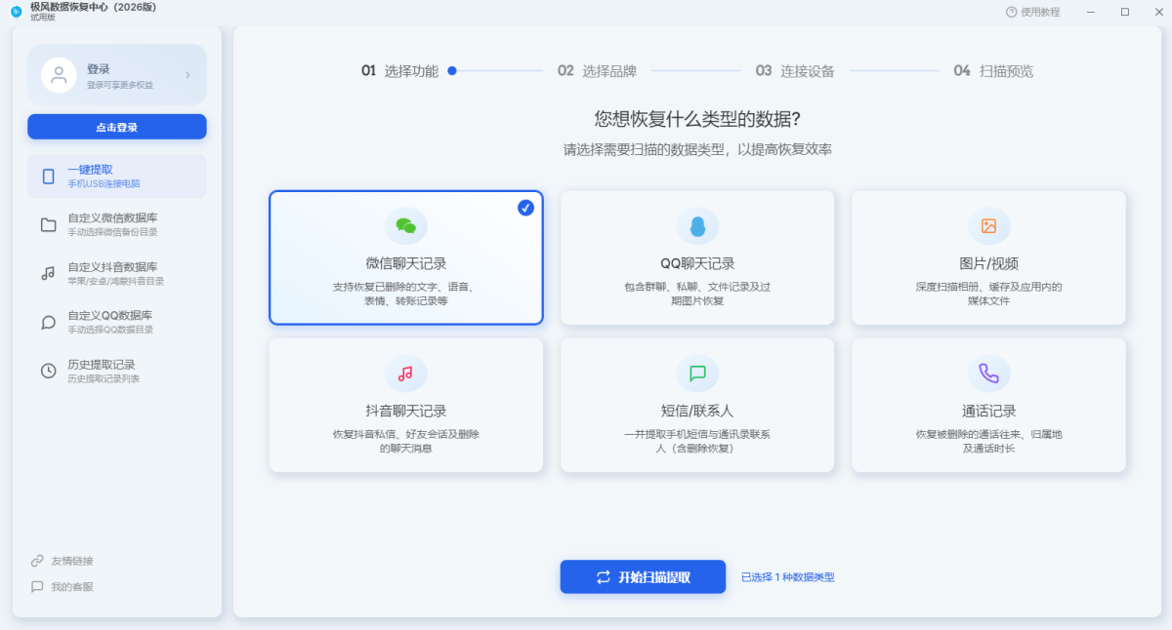The width and height of the screenshot is (1172, 630).
Task: Uncheck the 微信聊天记录 blue checkmark
Action: coord(525,208)
